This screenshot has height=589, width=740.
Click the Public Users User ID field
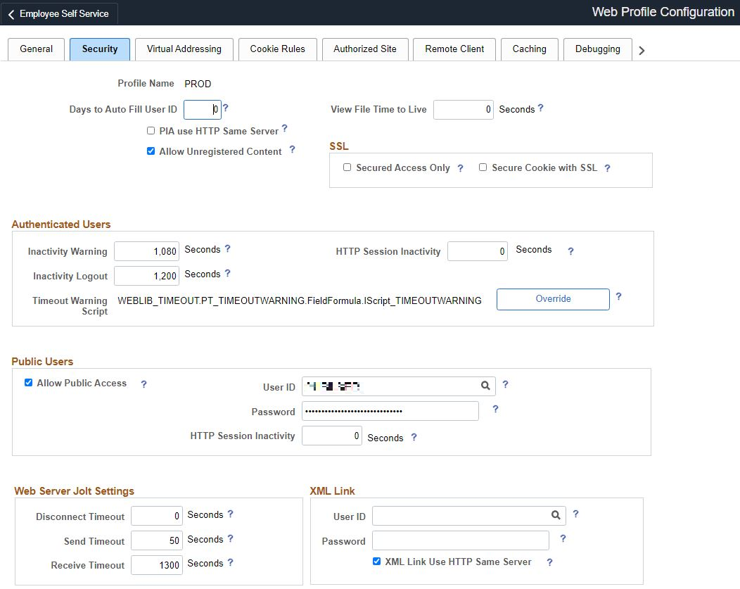coord(399,386)
